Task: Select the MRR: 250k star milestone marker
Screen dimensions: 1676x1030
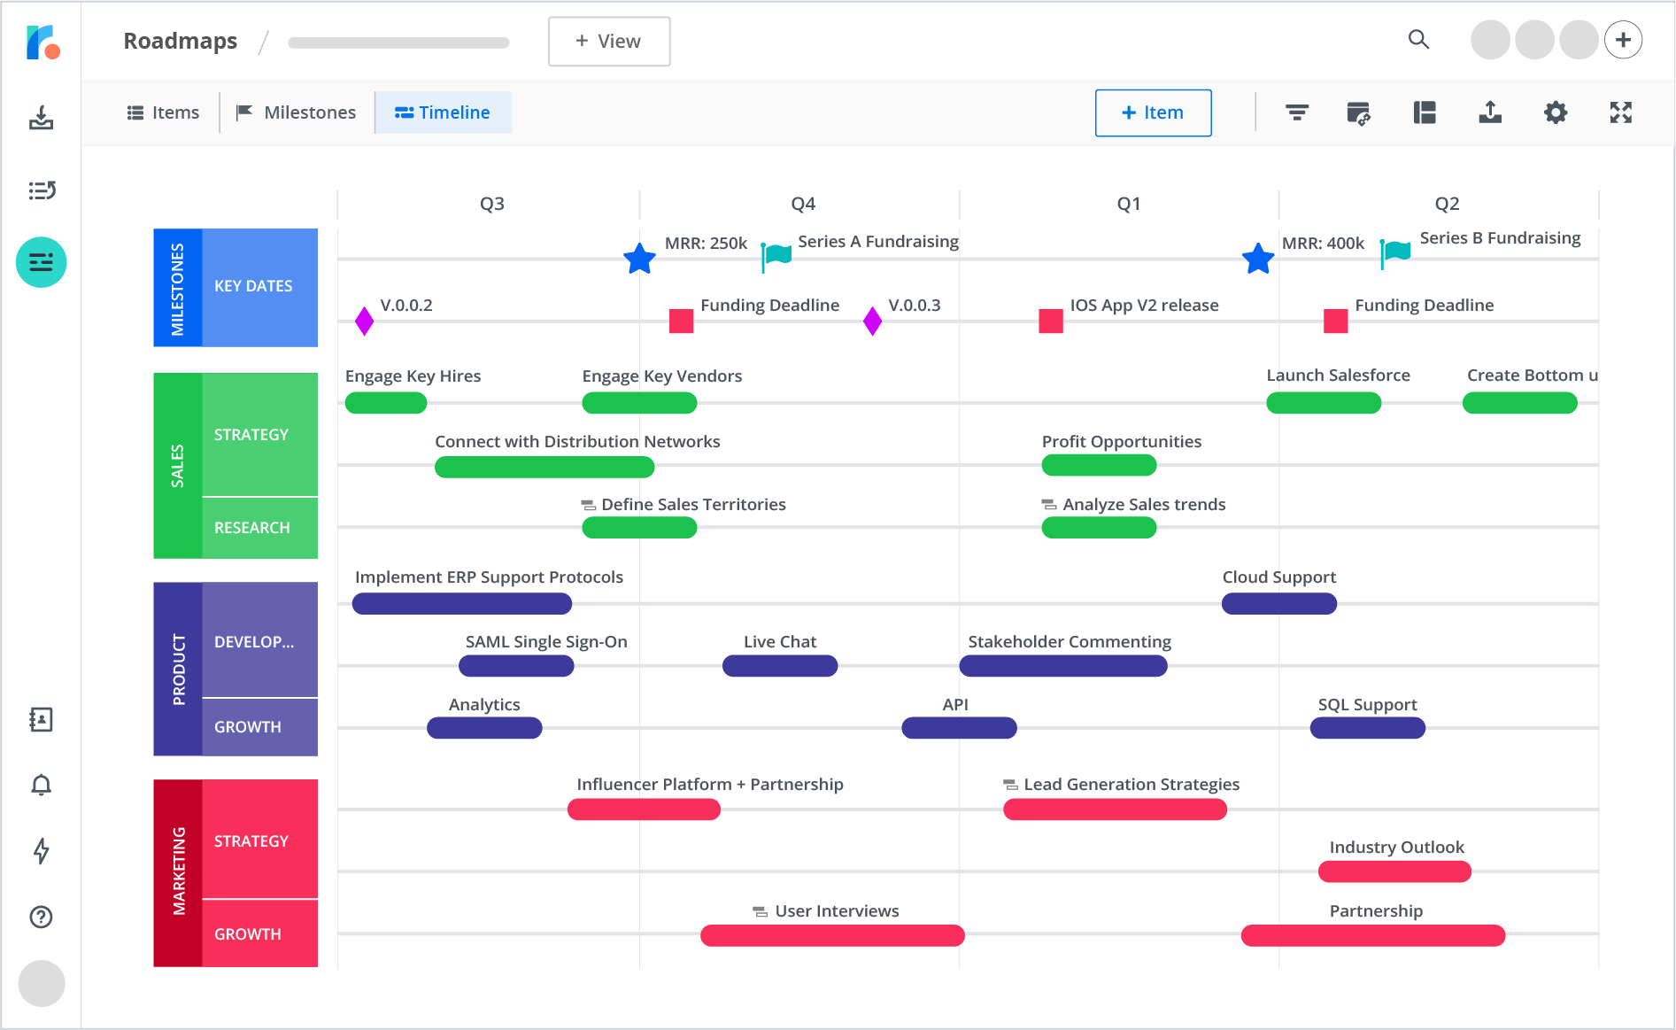Action: (639, 259)
